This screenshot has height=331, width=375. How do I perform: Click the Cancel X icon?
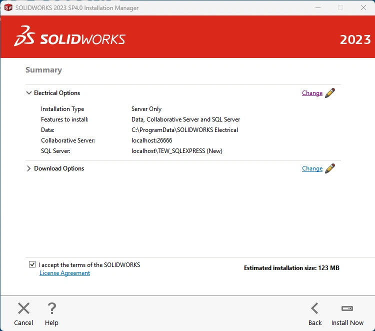tap(23, 308)
